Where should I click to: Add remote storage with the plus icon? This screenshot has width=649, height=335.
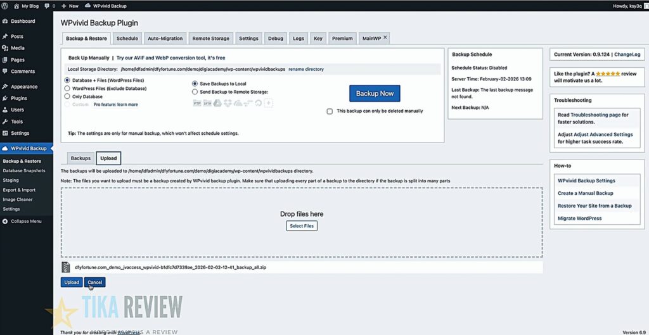(269, 103)
